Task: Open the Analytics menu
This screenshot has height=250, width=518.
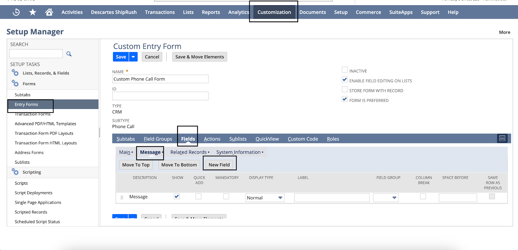Action: [x=239, y=12]
